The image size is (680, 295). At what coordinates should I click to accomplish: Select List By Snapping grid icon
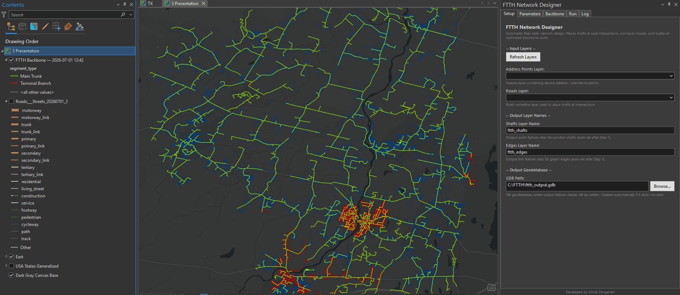[57, 26]
